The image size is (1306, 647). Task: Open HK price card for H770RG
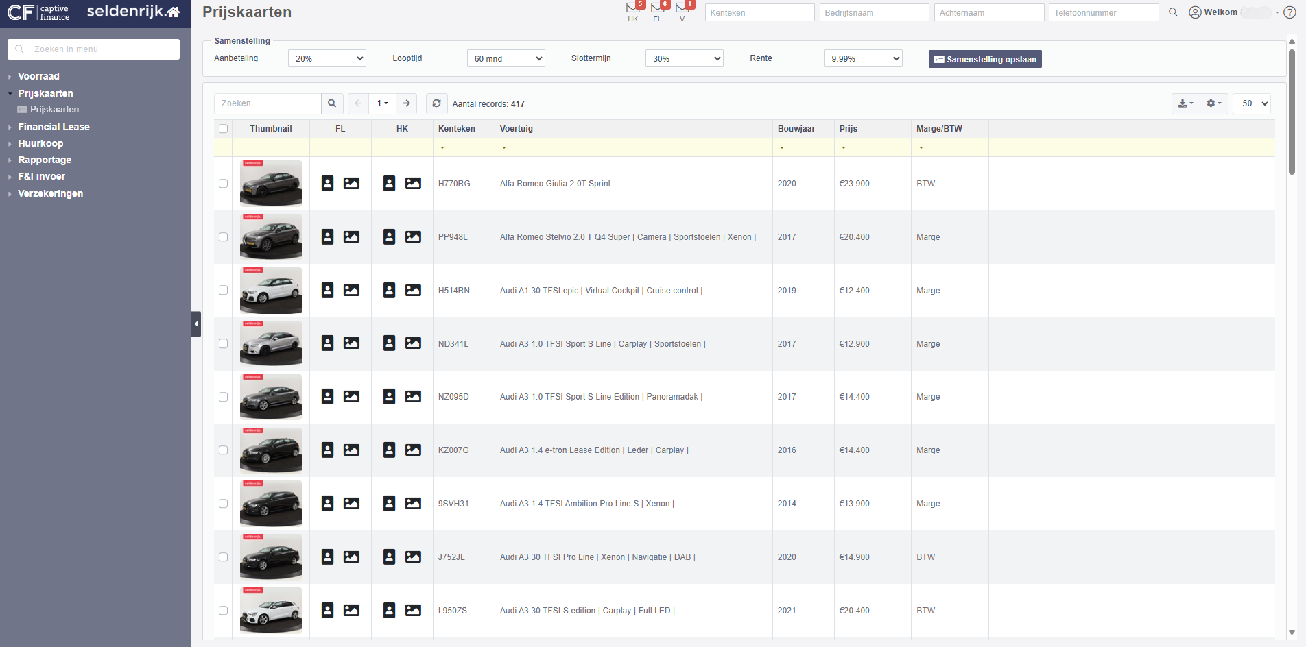click(x=389, y=183)
